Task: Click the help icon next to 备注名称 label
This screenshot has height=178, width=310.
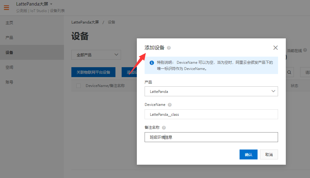Action: point(164,128)
